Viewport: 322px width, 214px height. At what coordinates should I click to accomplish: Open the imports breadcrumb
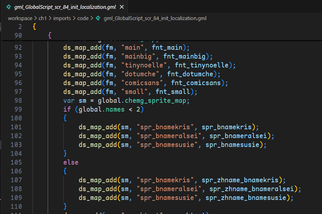(x=62, y=18)
